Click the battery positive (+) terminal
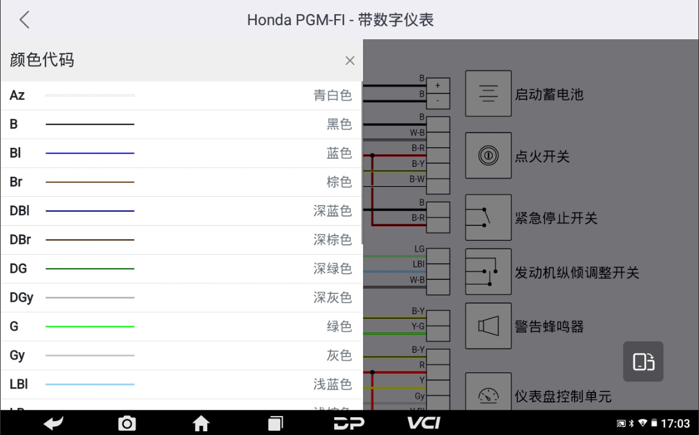The image size is (699, 435). 438,86
